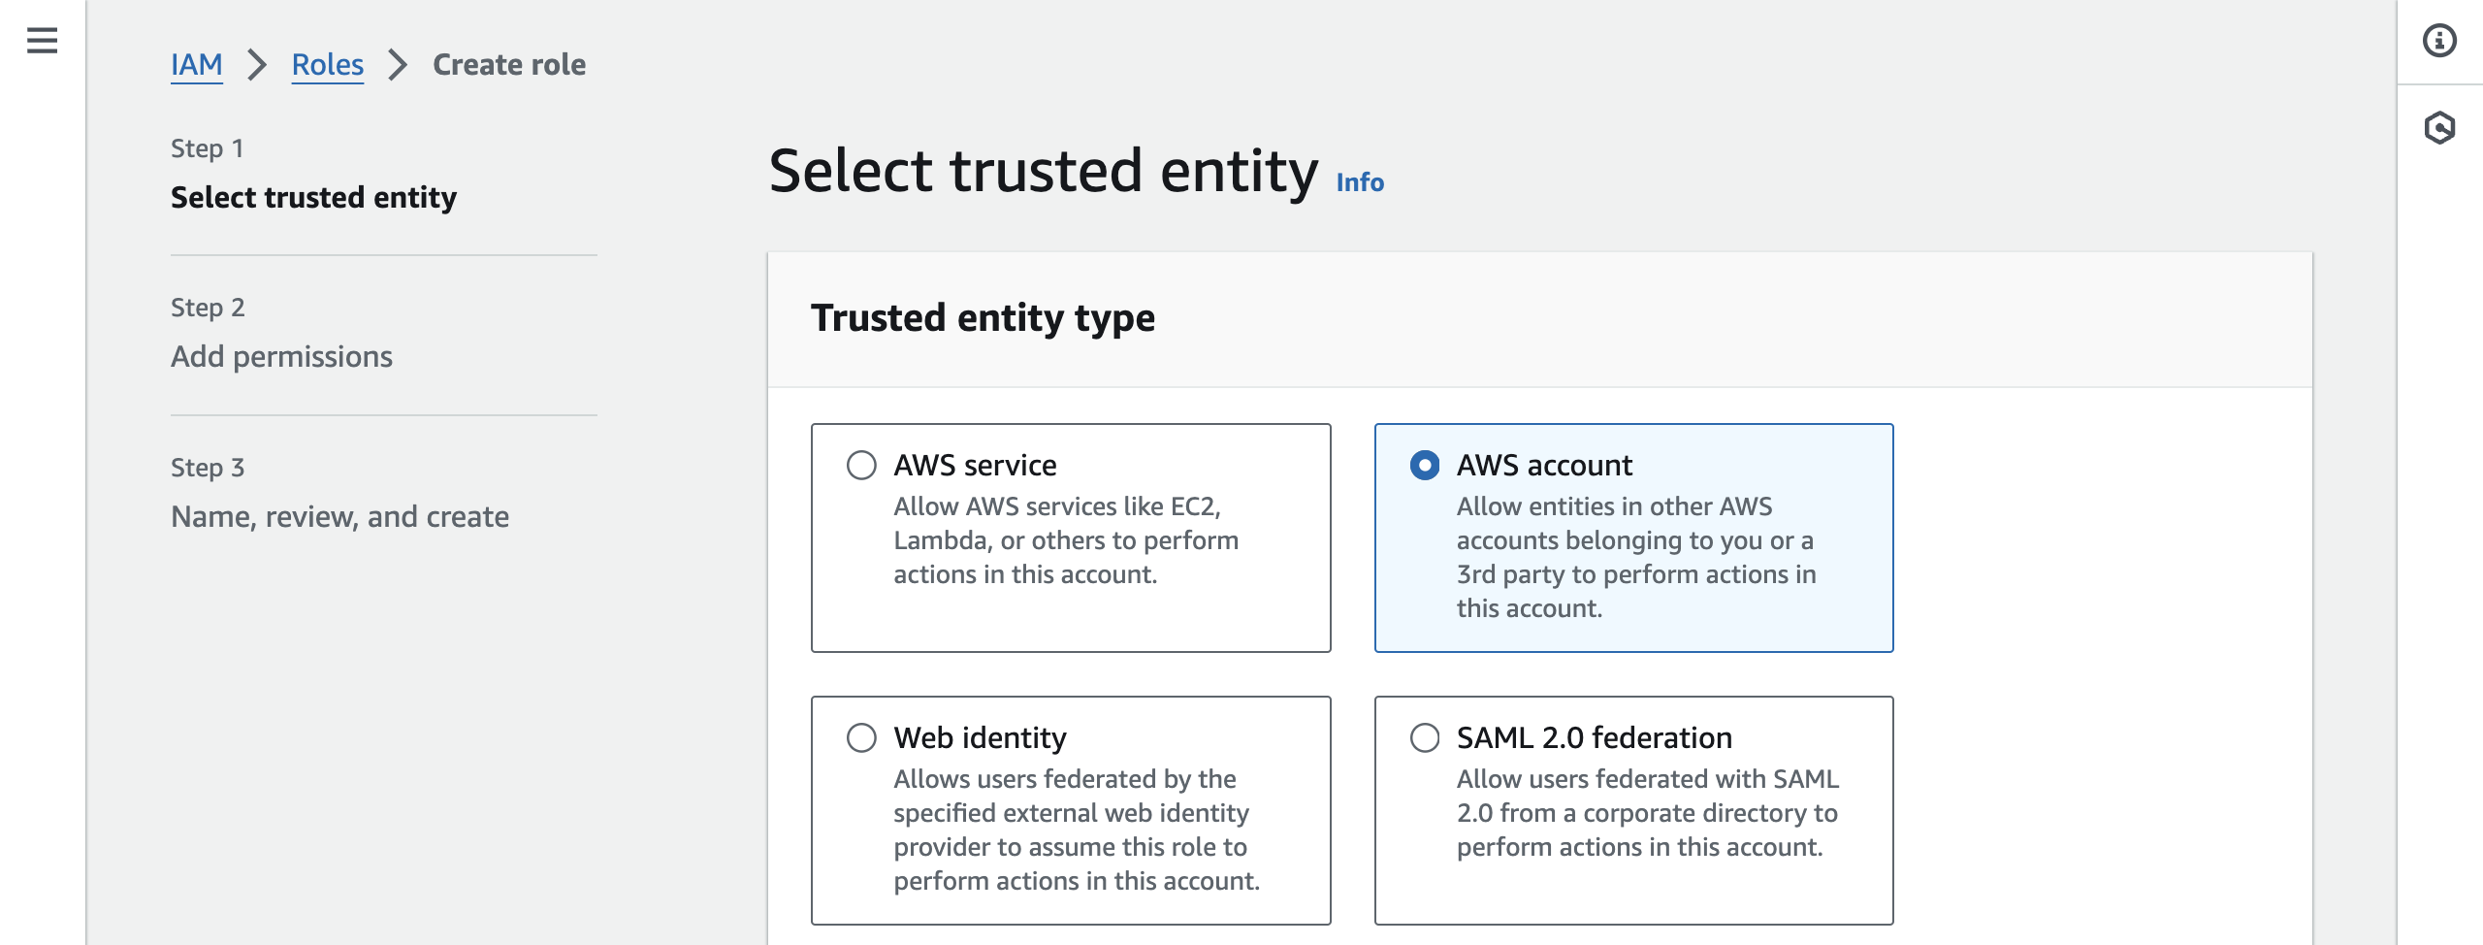Click the AWS service card description
The image size is (2483, 945).
pos(1065,540)
